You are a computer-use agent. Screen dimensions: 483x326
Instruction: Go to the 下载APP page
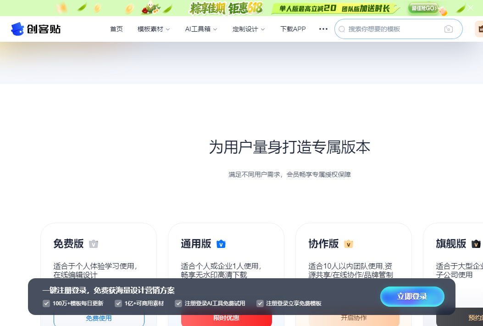(x=293, y=29)
